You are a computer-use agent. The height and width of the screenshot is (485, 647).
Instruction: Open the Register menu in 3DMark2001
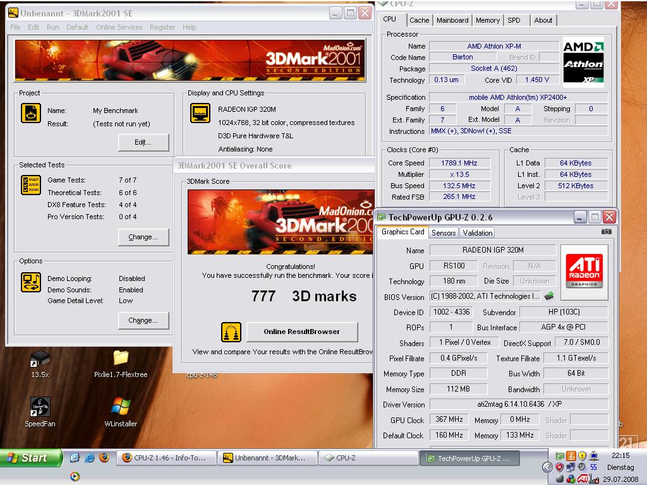pos(162,27)
